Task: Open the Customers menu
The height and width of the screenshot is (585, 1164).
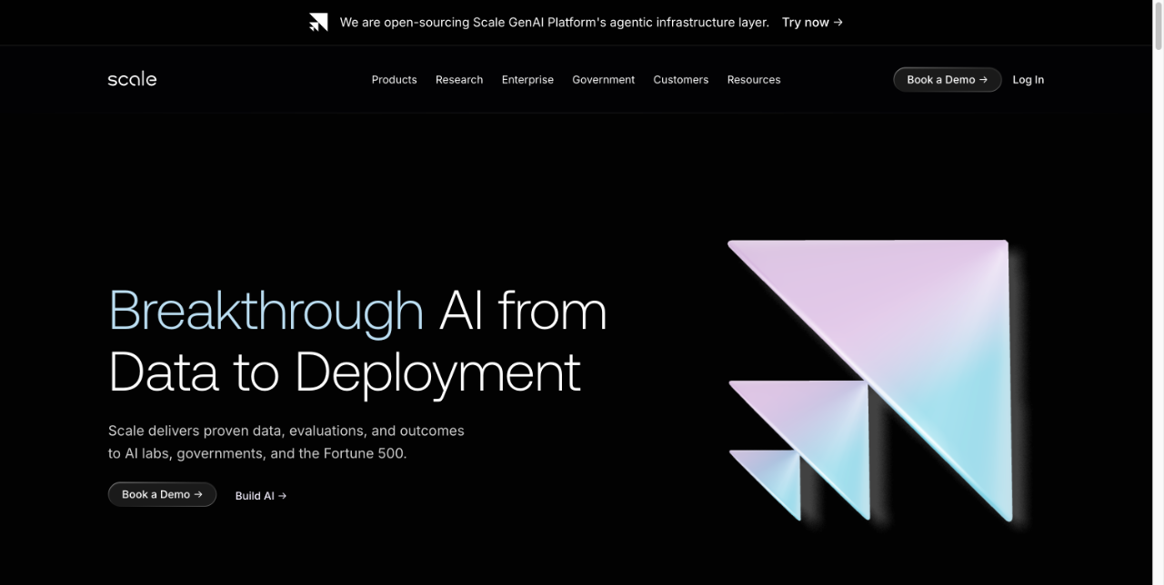Action: click(x=681, y=80)
